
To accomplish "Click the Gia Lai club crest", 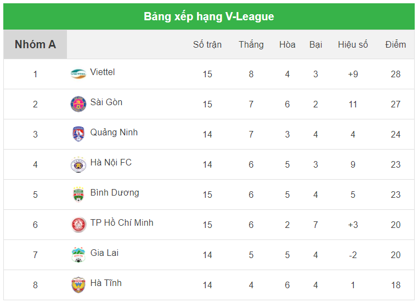I will (x=78, y=255).
